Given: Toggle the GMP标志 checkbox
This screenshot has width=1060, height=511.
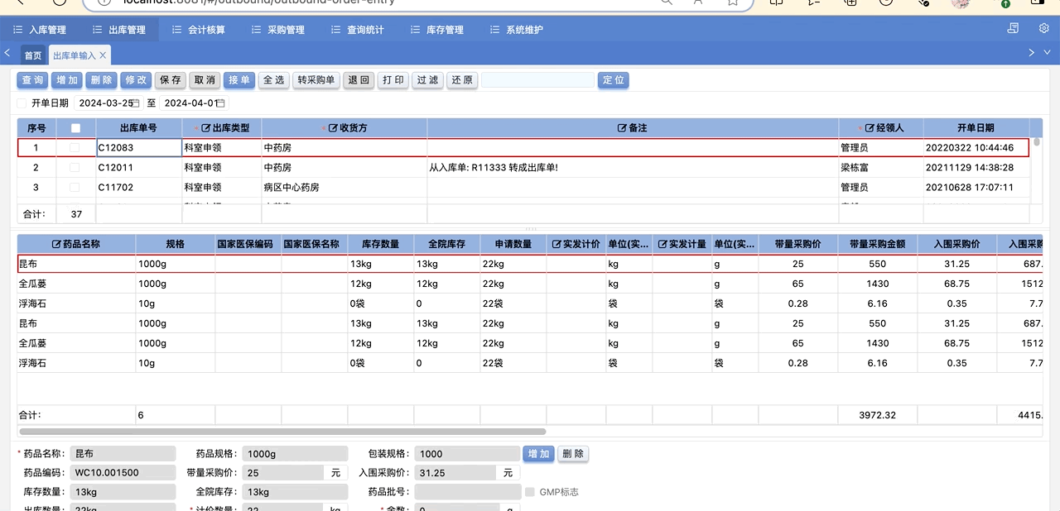Looking at the screenshot, I should click(530, 492).
